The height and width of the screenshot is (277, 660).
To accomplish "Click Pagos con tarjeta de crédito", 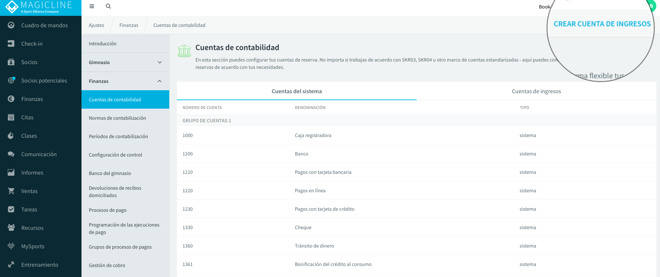I will click(324, 209).
